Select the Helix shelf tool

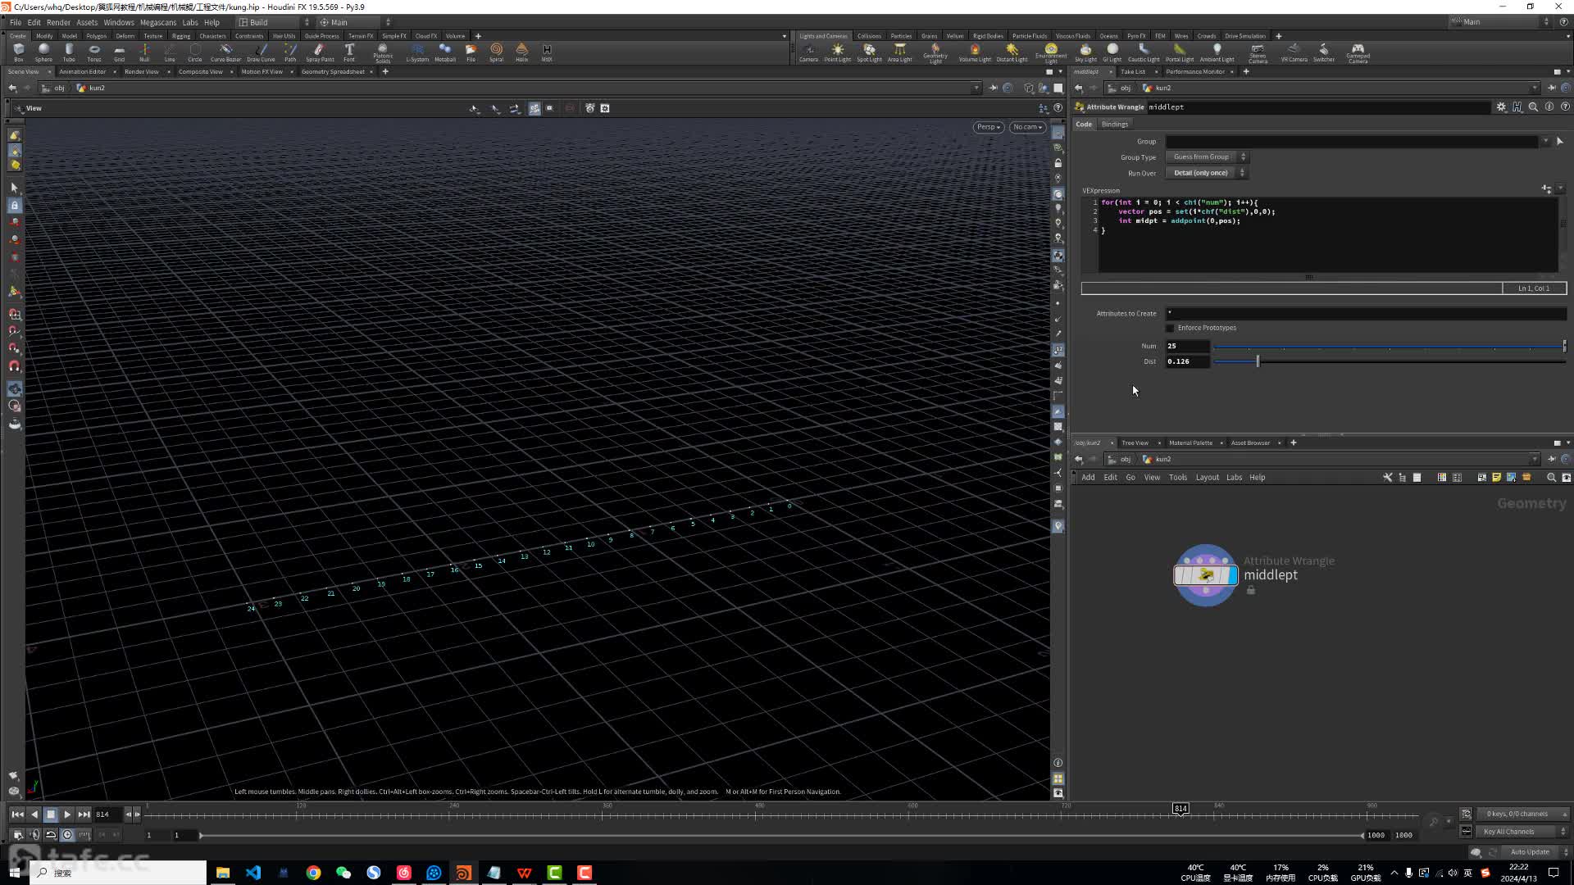click(521, 52)
